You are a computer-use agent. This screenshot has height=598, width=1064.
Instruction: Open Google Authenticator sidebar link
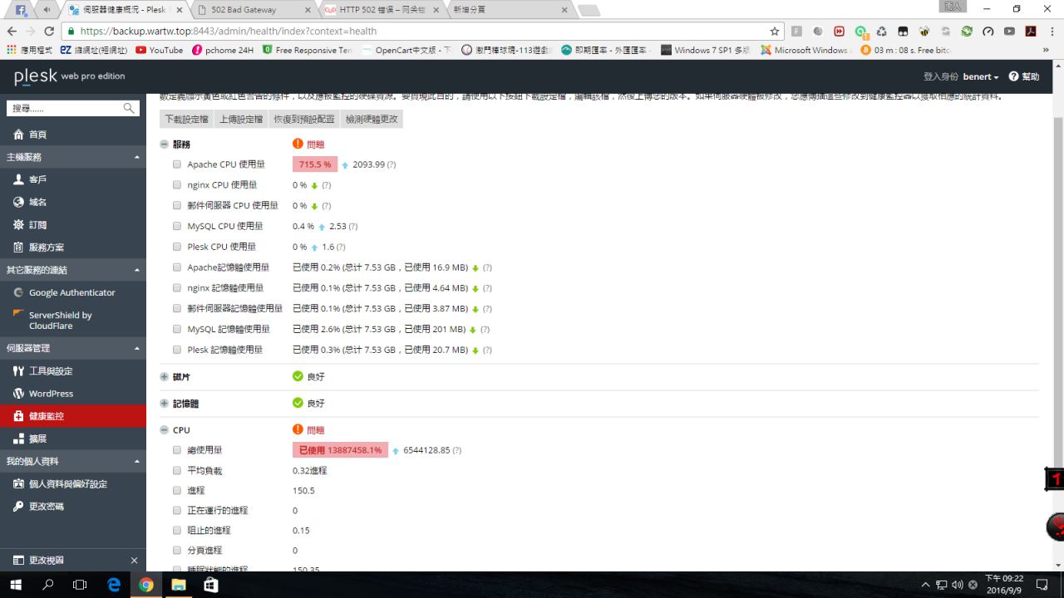[x=73, y=292]
